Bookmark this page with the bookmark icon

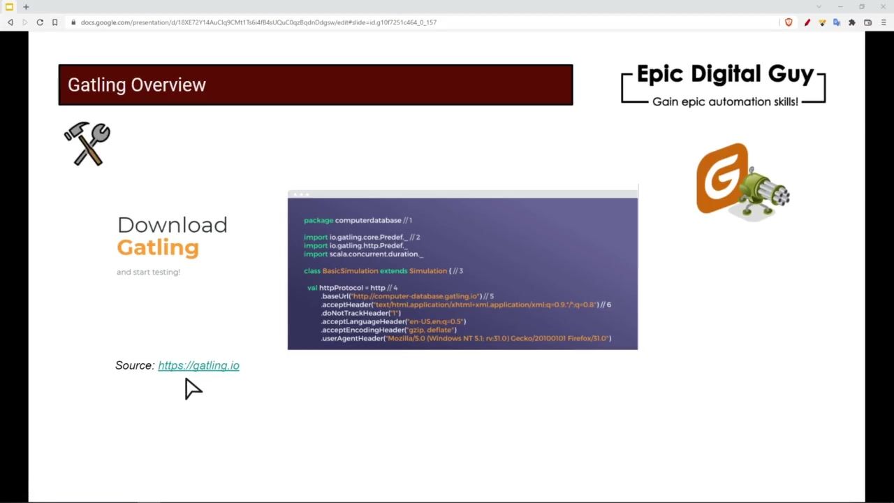click(55, 22)
